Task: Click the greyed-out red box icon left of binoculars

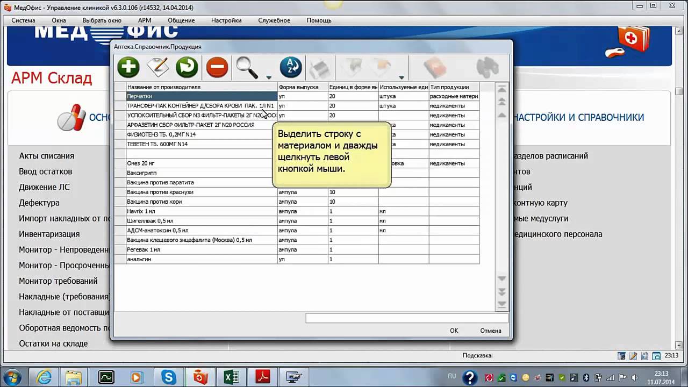Action: (435, 68)
